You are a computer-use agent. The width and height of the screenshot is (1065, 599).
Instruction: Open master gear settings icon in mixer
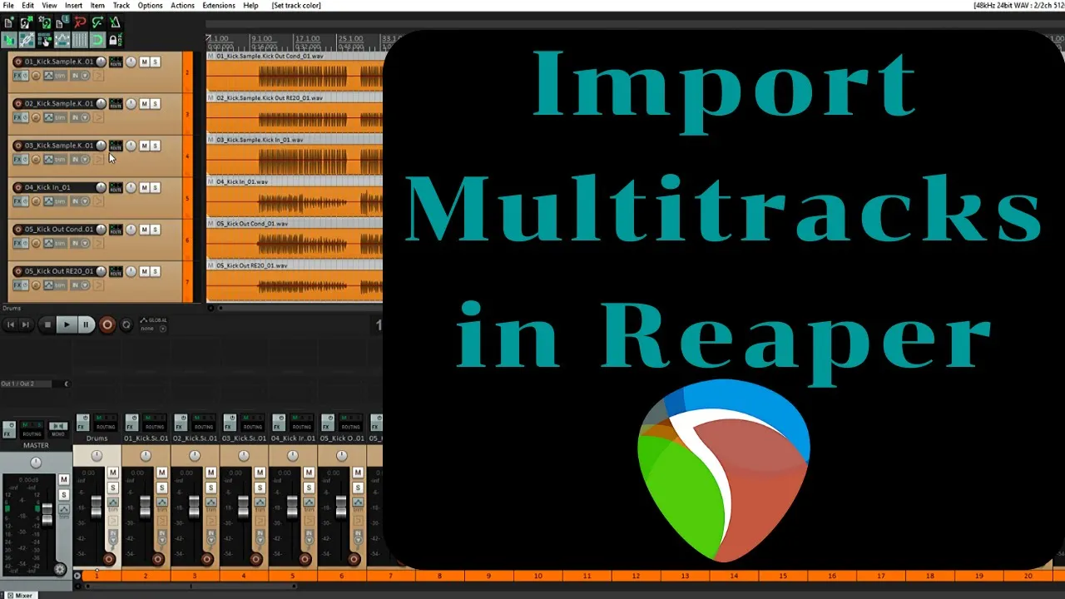(60, 569)
